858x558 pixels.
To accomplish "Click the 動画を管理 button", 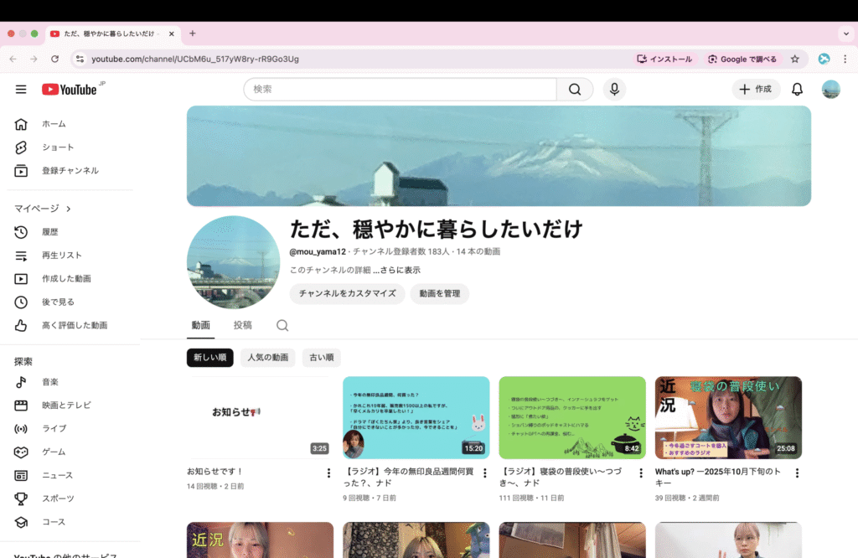I will click(x=440, y=294).
